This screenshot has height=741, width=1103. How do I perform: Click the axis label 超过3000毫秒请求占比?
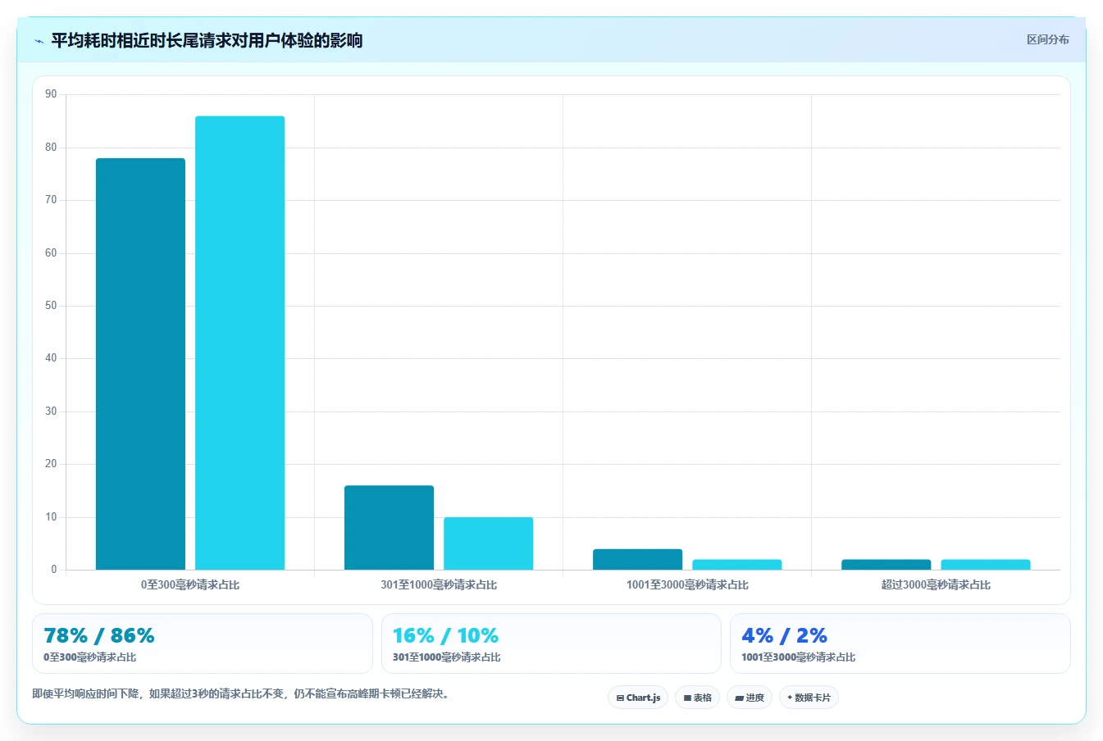click(936, 585)
